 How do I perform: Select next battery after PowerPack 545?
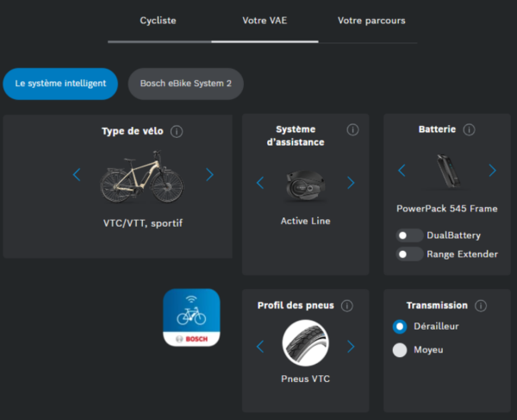[x=492, y=170]
